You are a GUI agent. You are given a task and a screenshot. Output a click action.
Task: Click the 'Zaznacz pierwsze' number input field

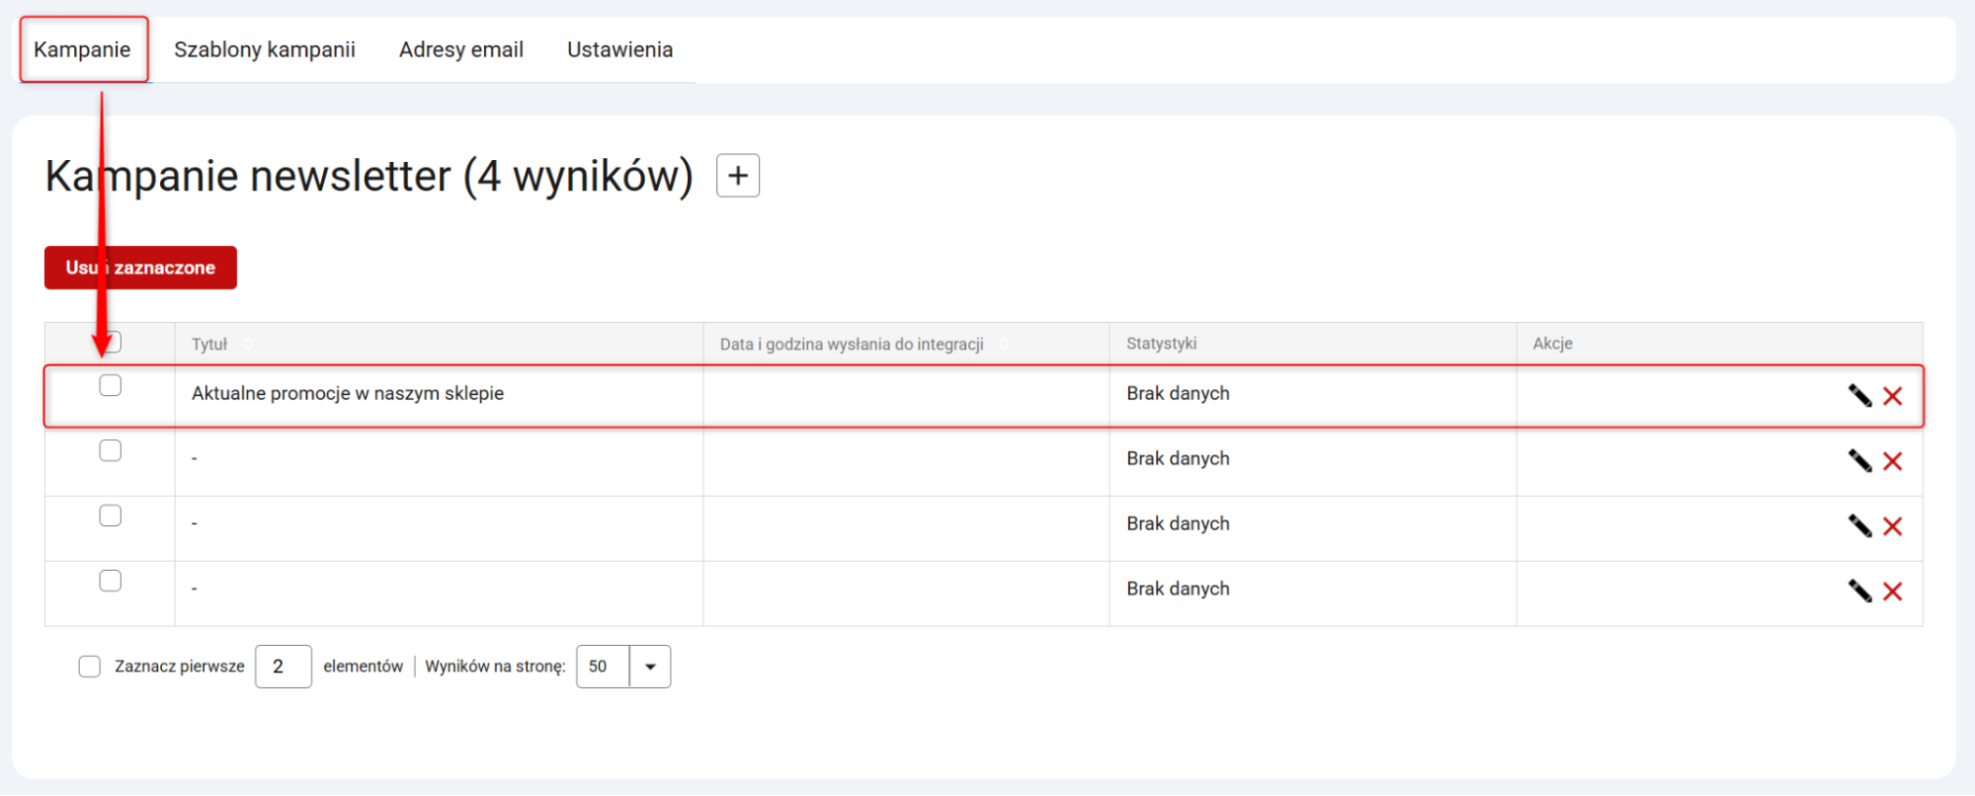[x=283, y=667]
